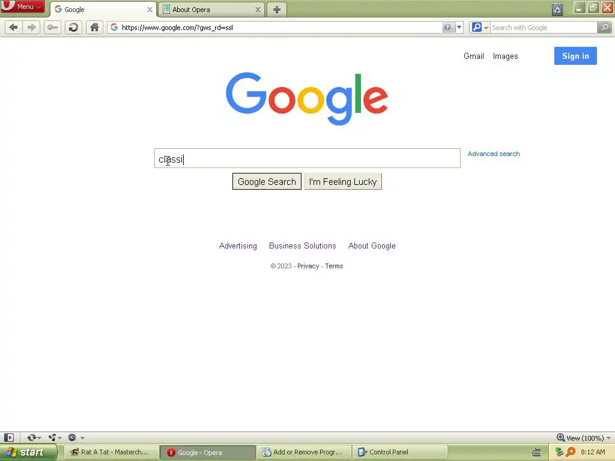Click the Google - Opera taskbar button
Viewport: 615px width, 461px height.
tap(207, 453)
